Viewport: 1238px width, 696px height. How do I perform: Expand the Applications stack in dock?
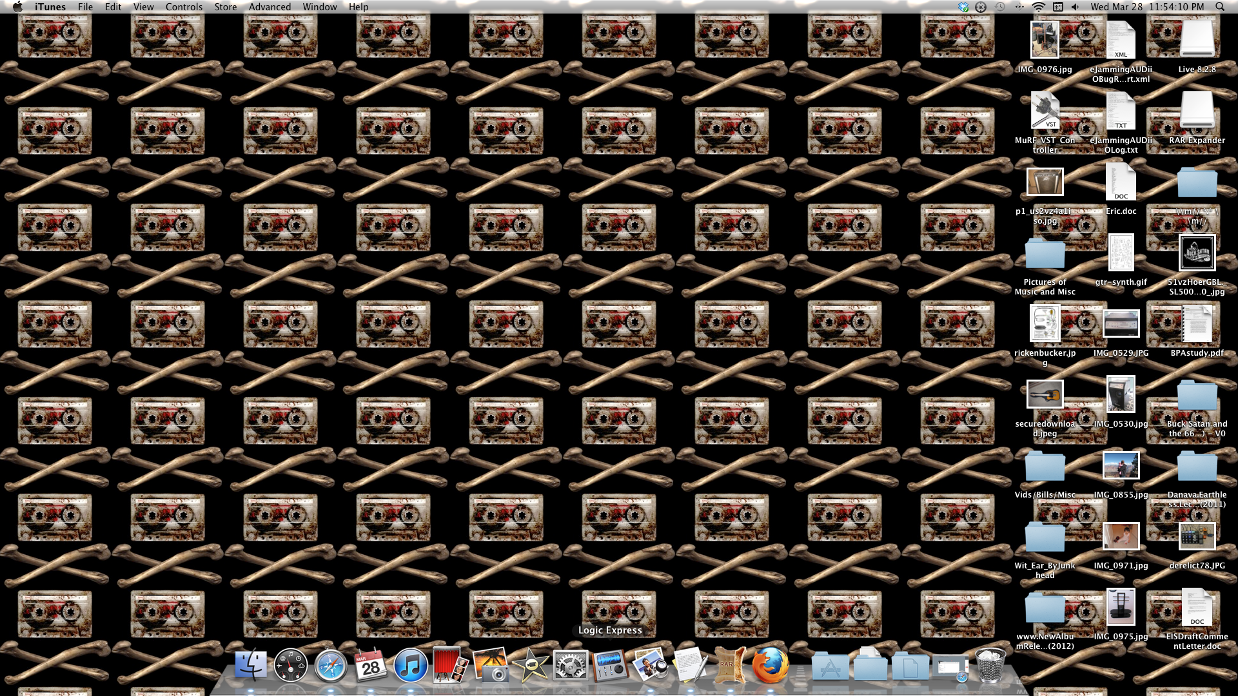tap(830, 667)
